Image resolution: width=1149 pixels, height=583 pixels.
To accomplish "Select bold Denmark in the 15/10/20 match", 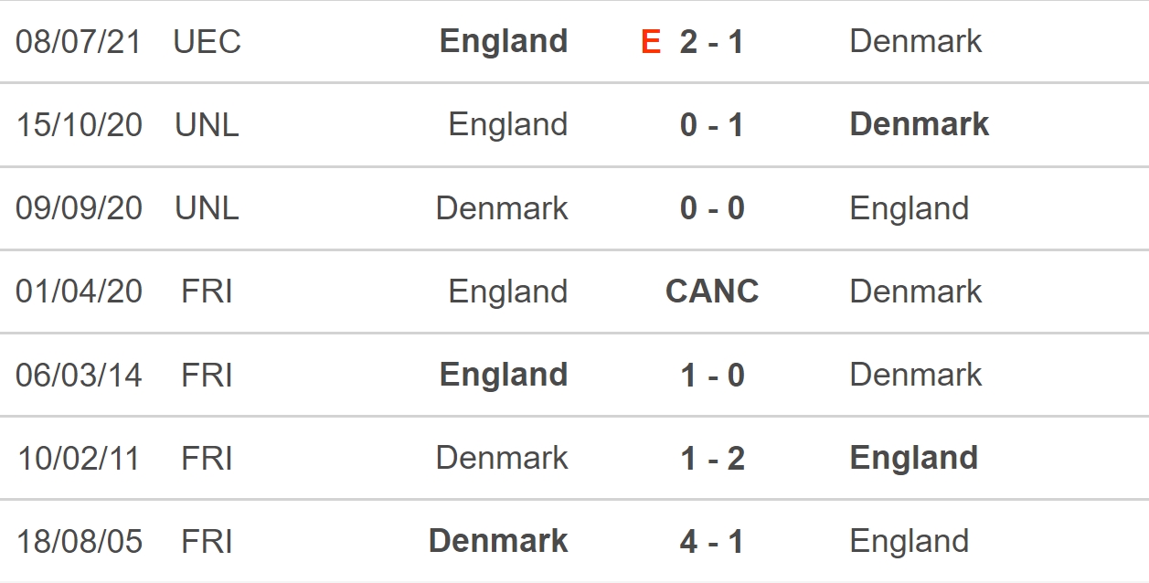I will [x=920, y=124].
